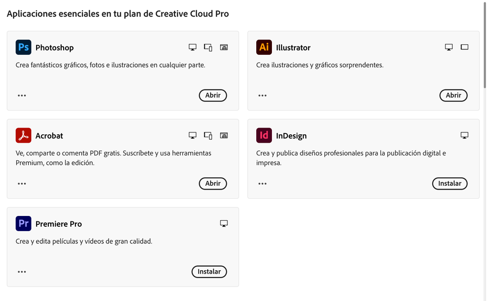
Task: Click Illustrator's tablet platform icon
Action: [x=465, y=47]
